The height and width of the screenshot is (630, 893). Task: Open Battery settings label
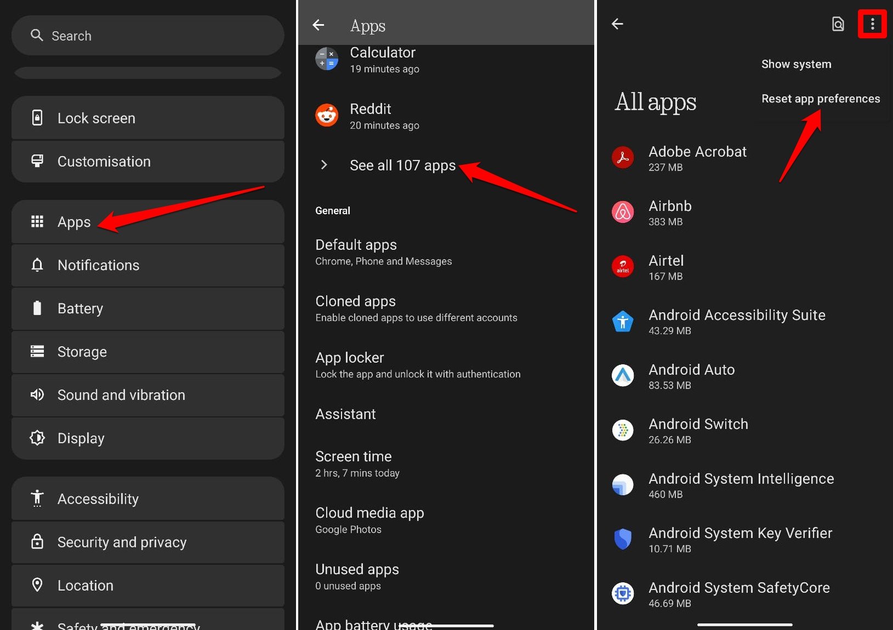click(81, 308)
